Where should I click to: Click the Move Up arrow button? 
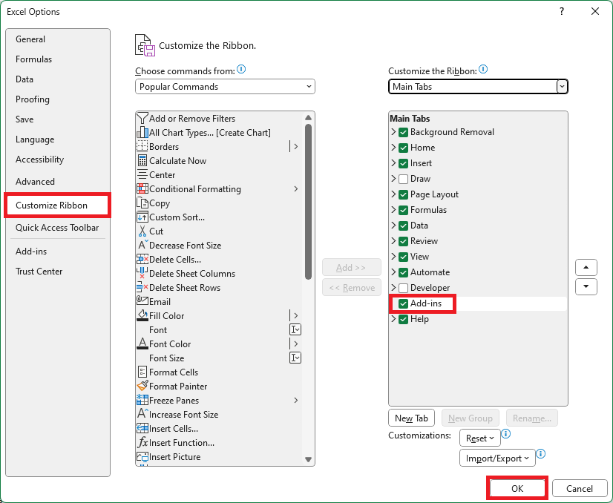coord(586,268)
